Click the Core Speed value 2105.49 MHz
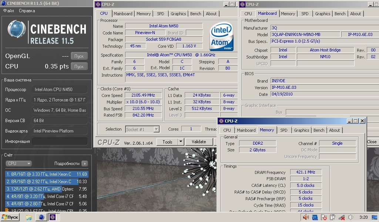379x222 pixels. pos(143,95)
